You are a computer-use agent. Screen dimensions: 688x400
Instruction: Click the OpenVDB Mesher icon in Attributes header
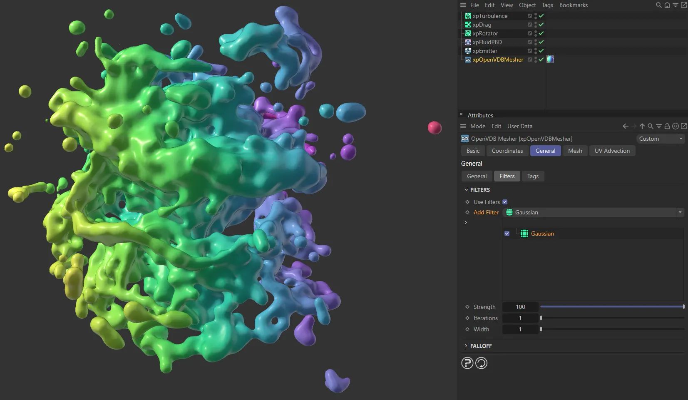(464, 139)
